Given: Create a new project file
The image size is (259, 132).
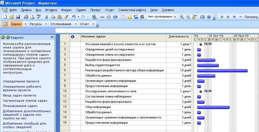Looking at the screenshot, I should tap(5, 17).
